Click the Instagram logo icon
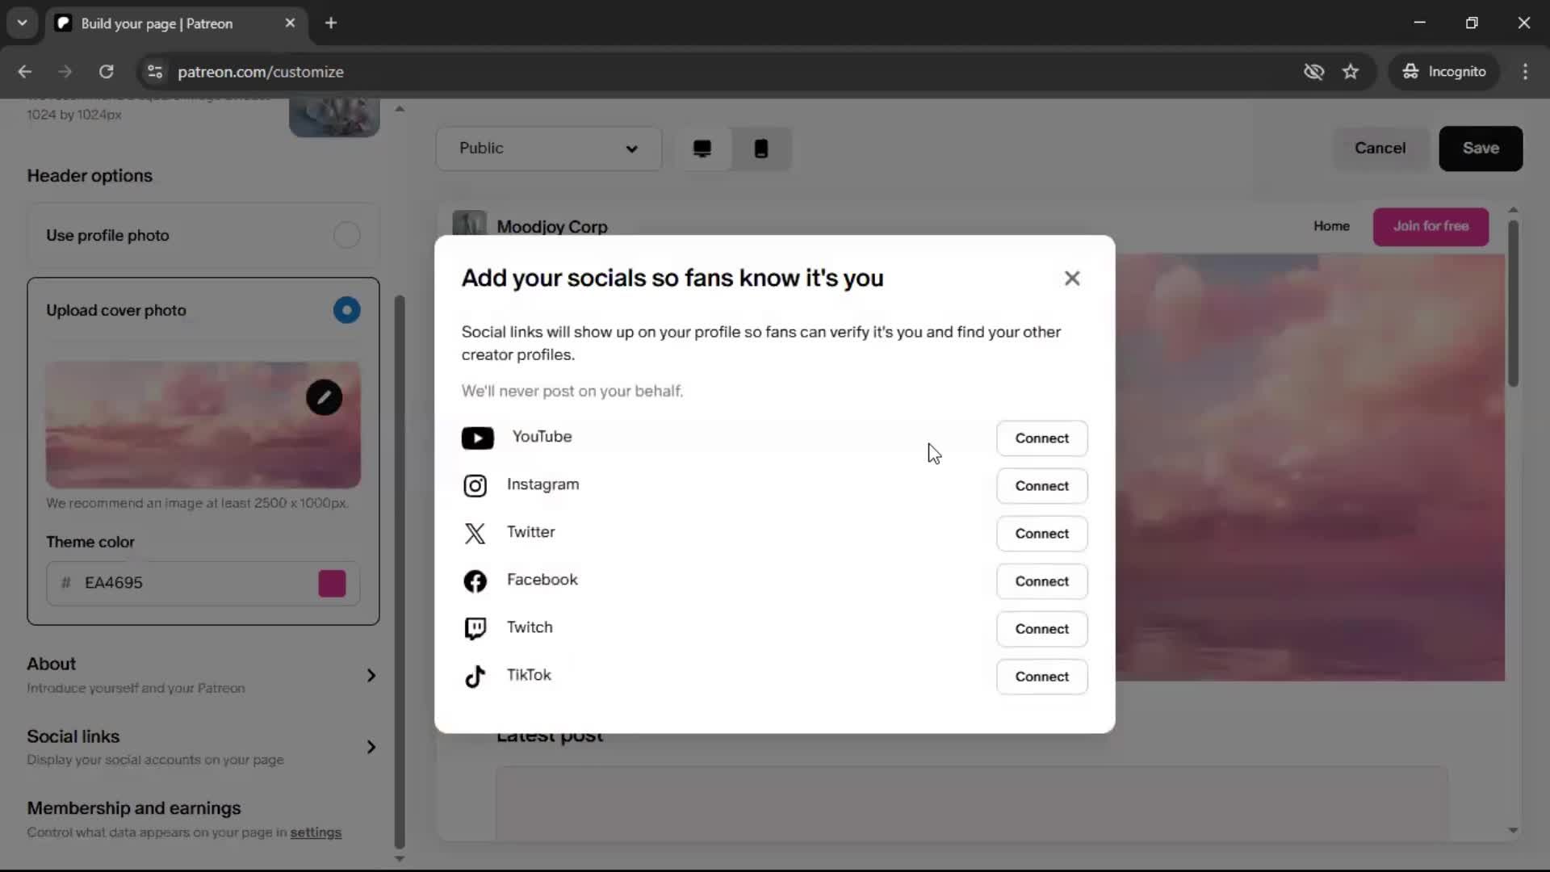 475,485
